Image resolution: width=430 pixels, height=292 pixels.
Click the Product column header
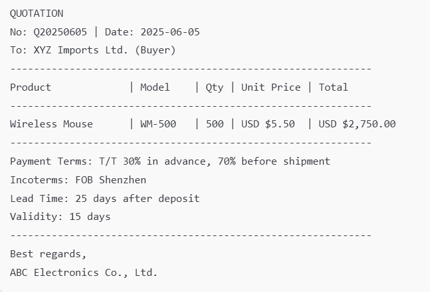(30, 87)
